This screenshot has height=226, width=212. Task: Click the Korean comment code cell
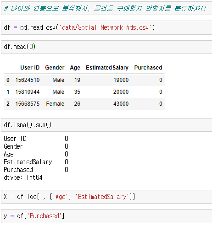(x=106, y=8)
